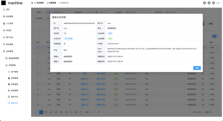Expand the 供应链 menu chevron
The image size is (223, 121).
point(26,30)
